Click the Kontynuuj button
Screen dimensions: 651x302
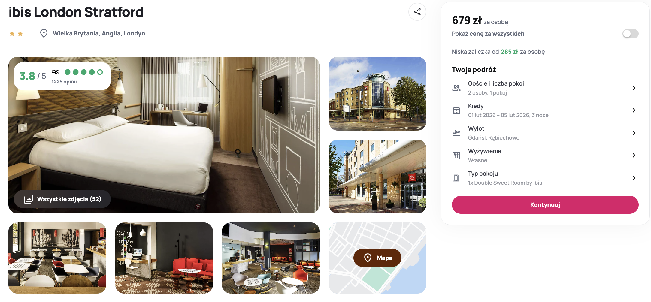(545, 205)
